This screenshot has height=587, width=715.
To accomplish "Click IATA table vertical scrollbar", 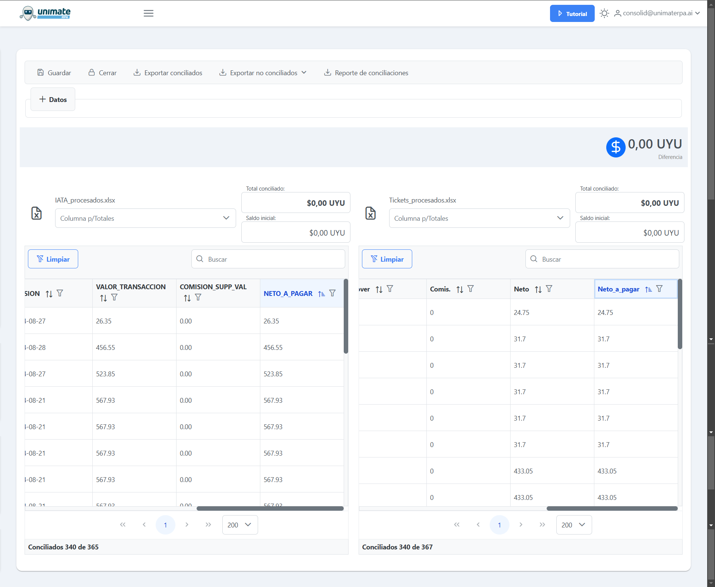I will click(x=346, y=316).
